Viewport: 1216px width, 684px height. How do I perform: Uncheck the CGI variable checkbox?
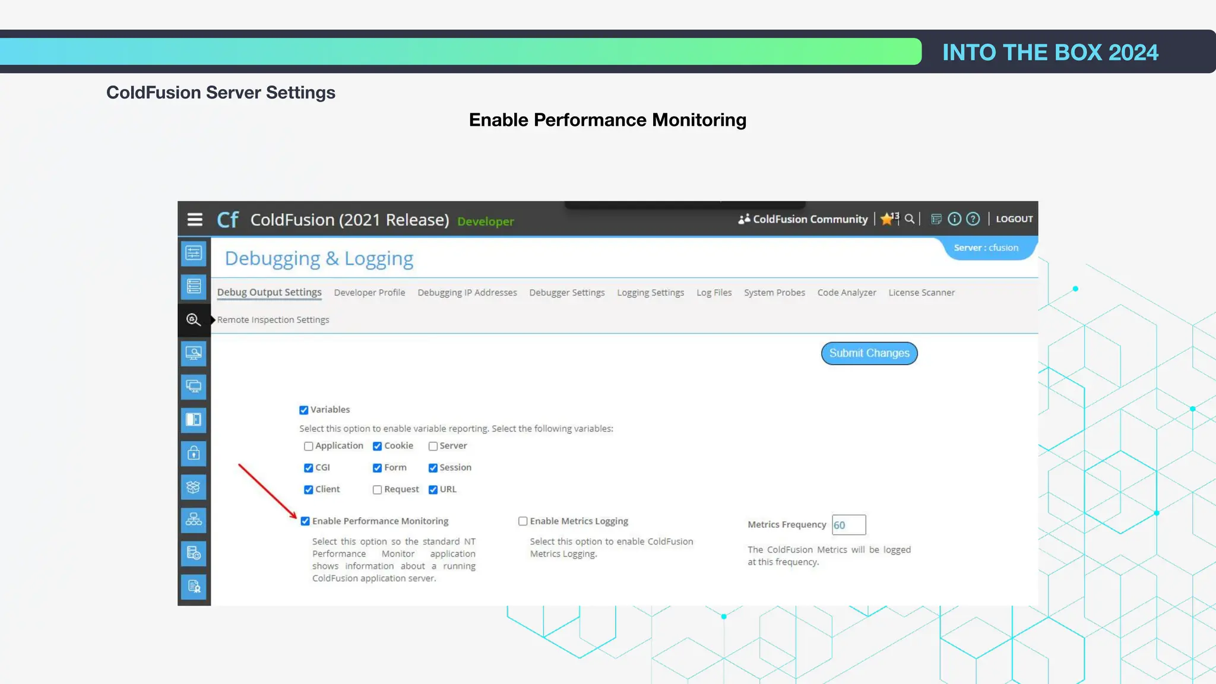click(x=308, y=468)
